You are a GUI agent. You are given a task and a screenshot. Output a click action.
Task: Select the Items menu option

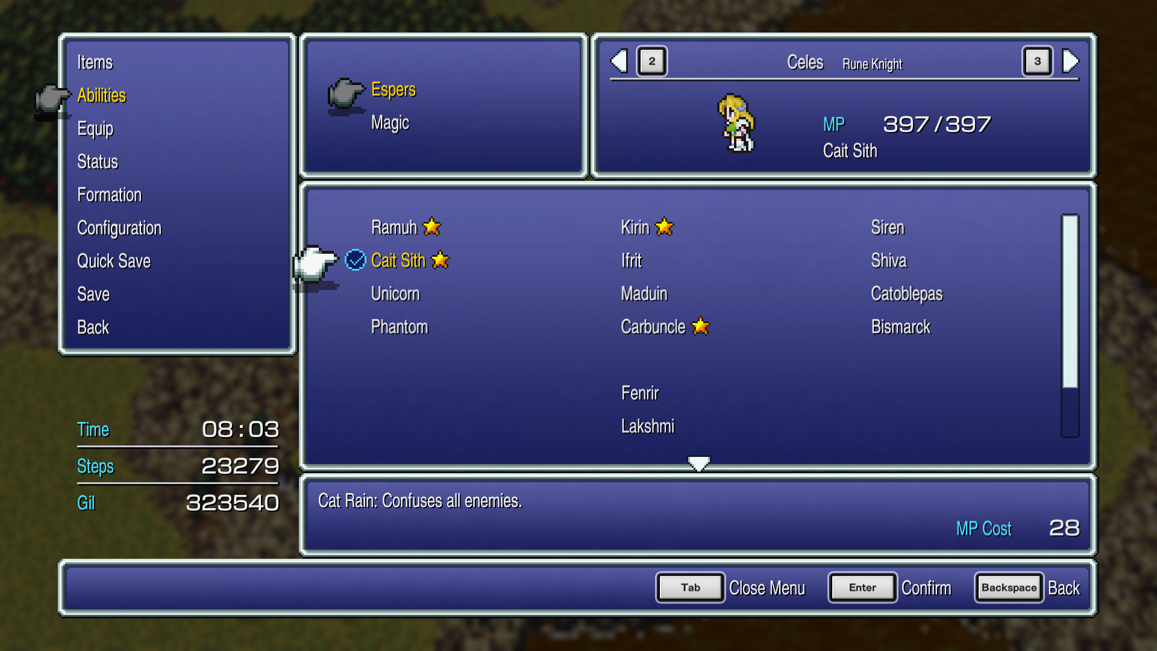pos(95,63)
